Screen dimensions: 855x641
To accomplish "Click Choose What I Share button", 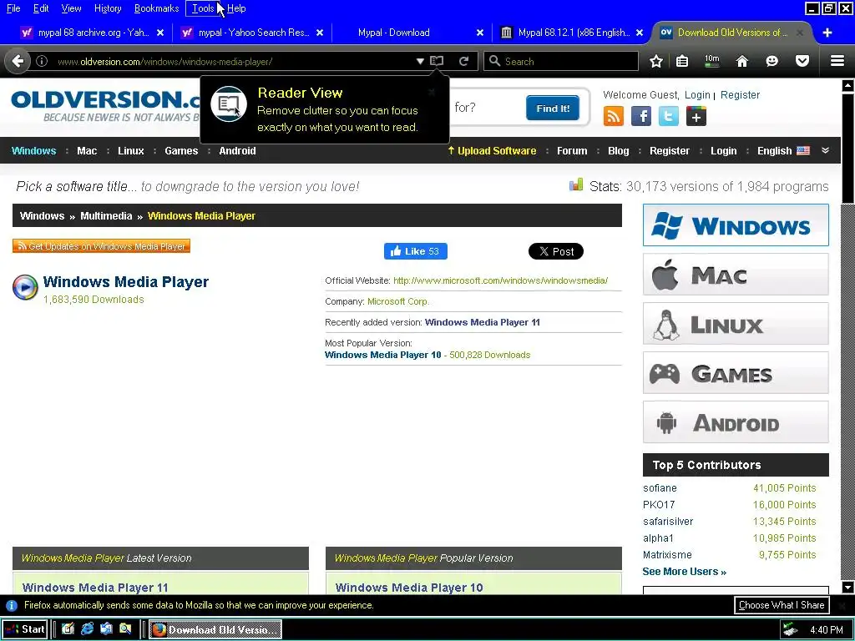I will [782, 605].
